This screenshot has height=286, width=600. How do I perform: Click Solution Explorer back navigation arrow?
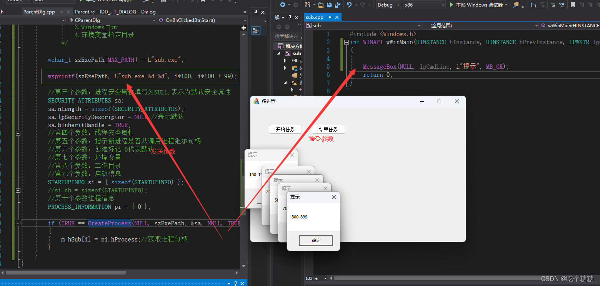point(279,27)
